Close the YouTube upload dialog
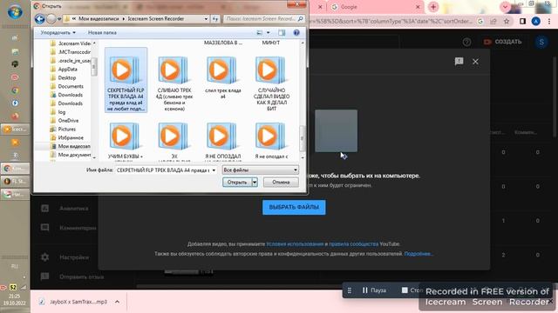558x313 pixels. click(x=475, y=62)
